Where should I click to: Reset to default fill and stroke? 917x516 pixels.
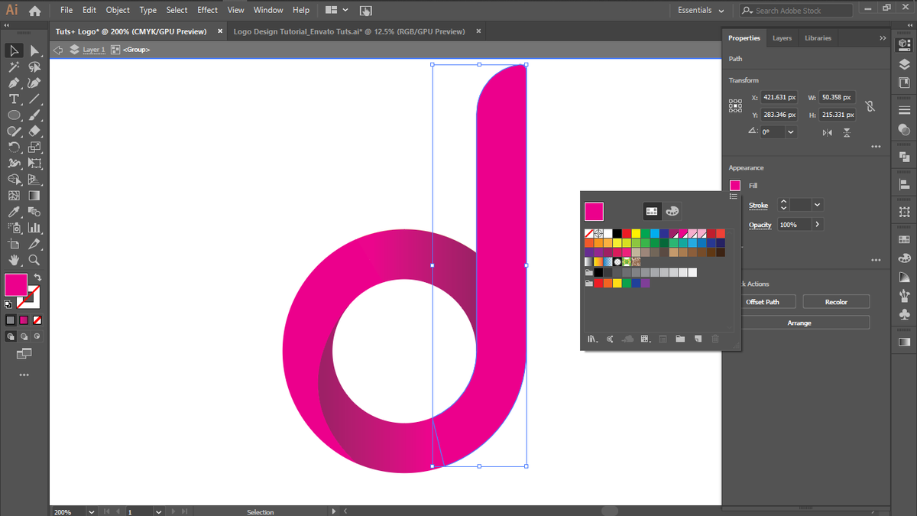pos(8,303)
